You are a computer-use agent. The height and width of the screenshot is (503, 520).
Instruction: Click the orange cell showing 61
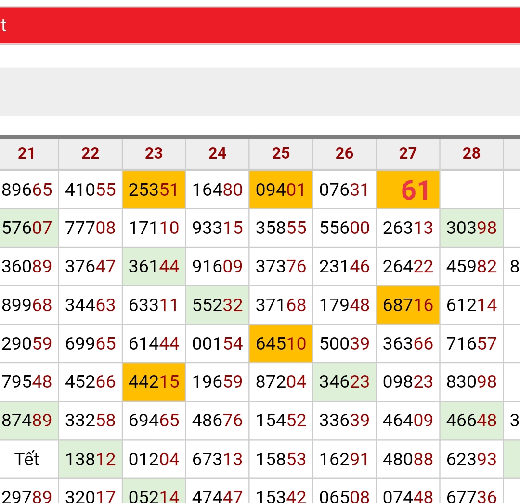coord(408,190)
